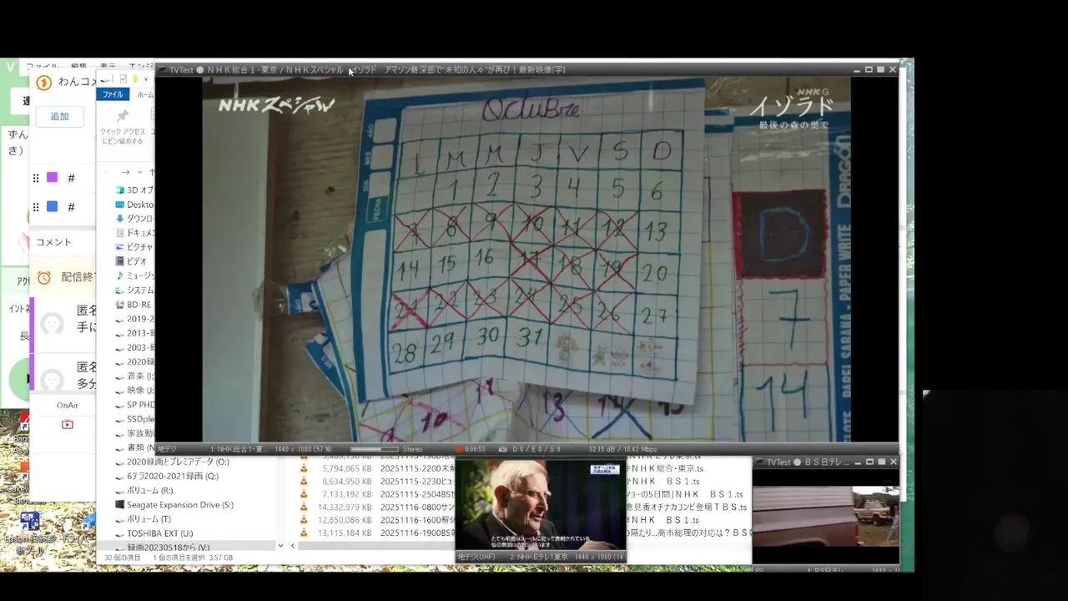
Task: Click the 32.15 dB / 15.42 Mbps signal readout
Action: 622,449
